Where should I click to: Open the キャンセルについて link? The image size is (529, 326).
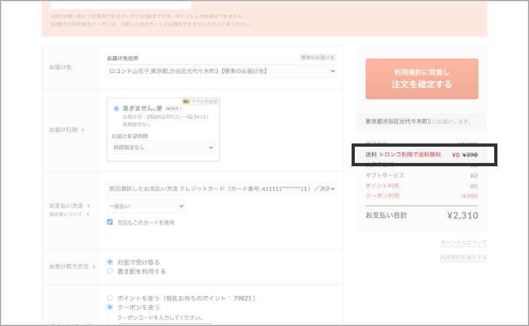[464, 243]
